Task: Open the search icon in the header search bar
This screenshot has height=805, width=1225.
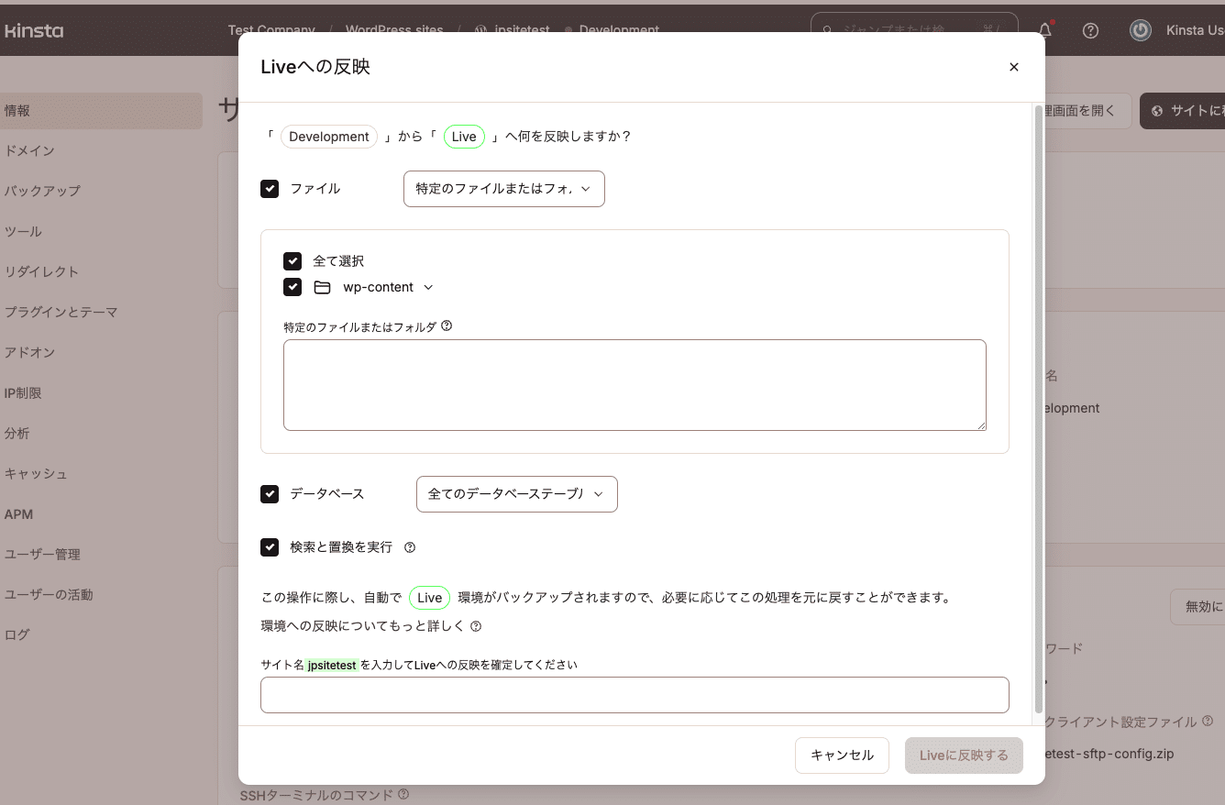Action: tap(827, 30)
